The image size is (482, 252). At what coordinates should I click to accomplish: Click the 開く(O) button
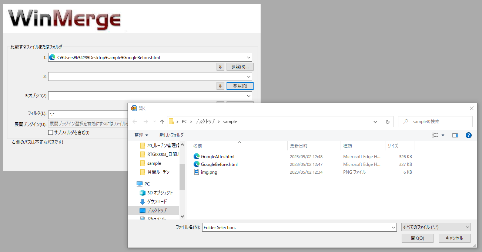417,238
